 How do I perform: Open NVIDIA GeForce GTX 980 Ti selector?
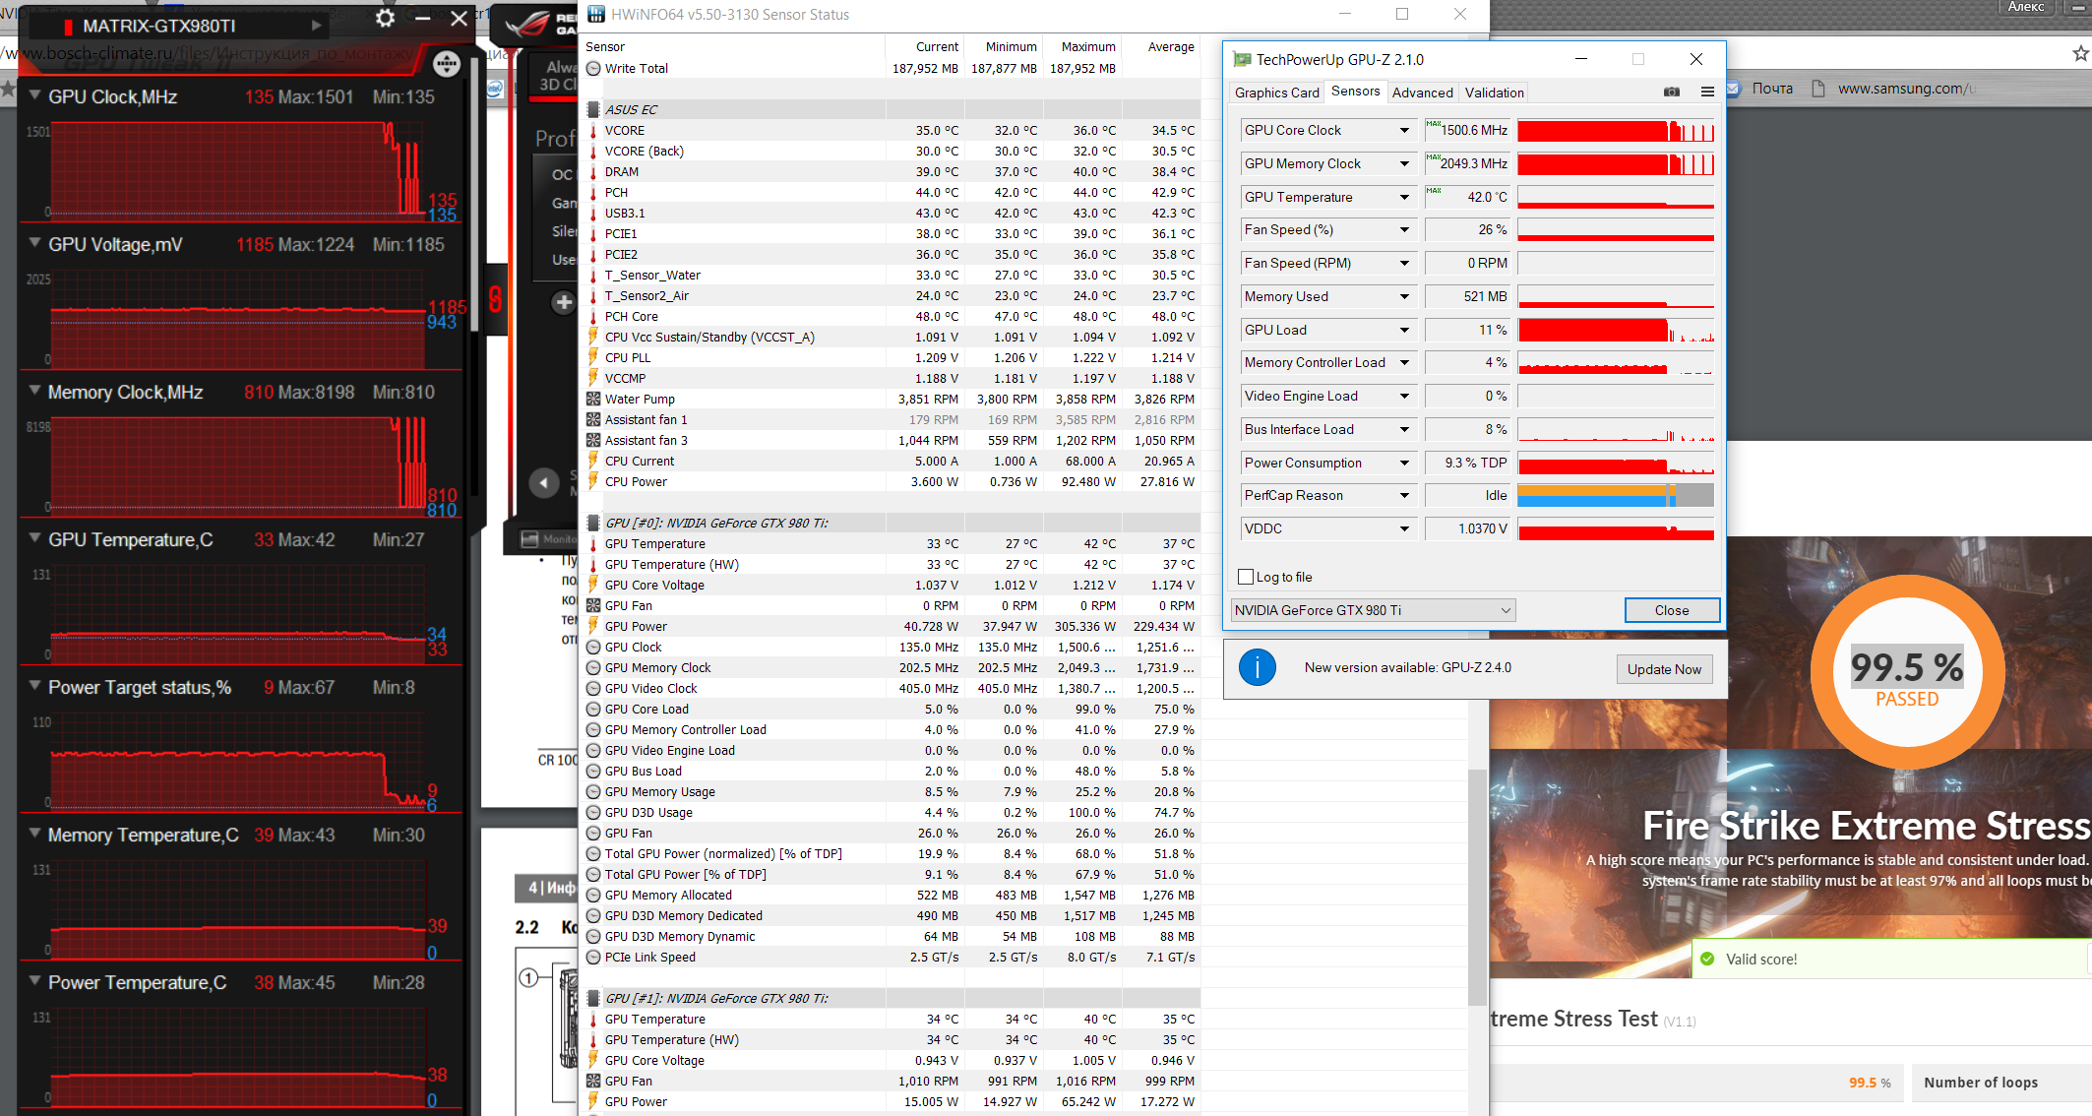click(x=1373, y=610)
